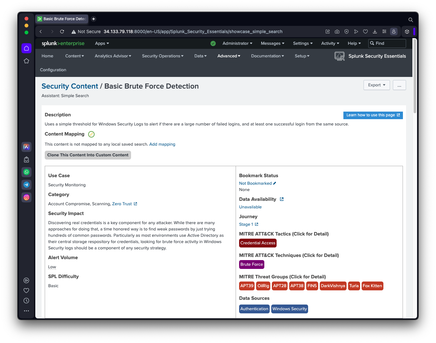Click the Opera sidebar home icon
Image resolution: width=436 pixels, height=343 pixels.
pos(26,48)
